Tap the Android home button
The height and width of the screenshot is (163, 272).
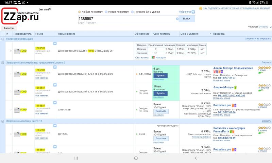coord(136,158)
